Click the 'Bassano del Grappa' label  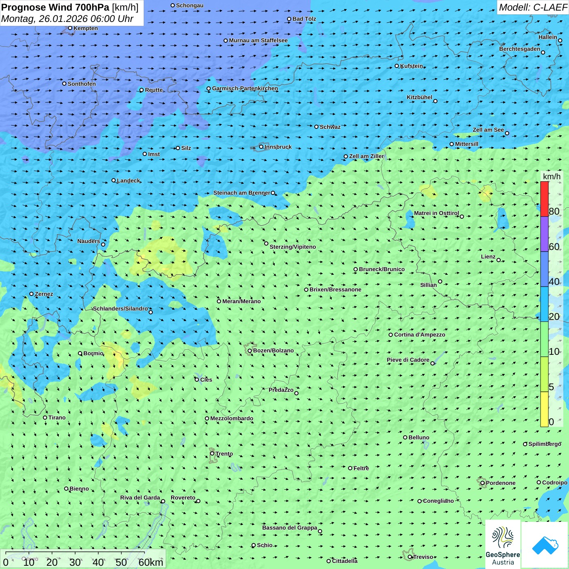[290, 528]
